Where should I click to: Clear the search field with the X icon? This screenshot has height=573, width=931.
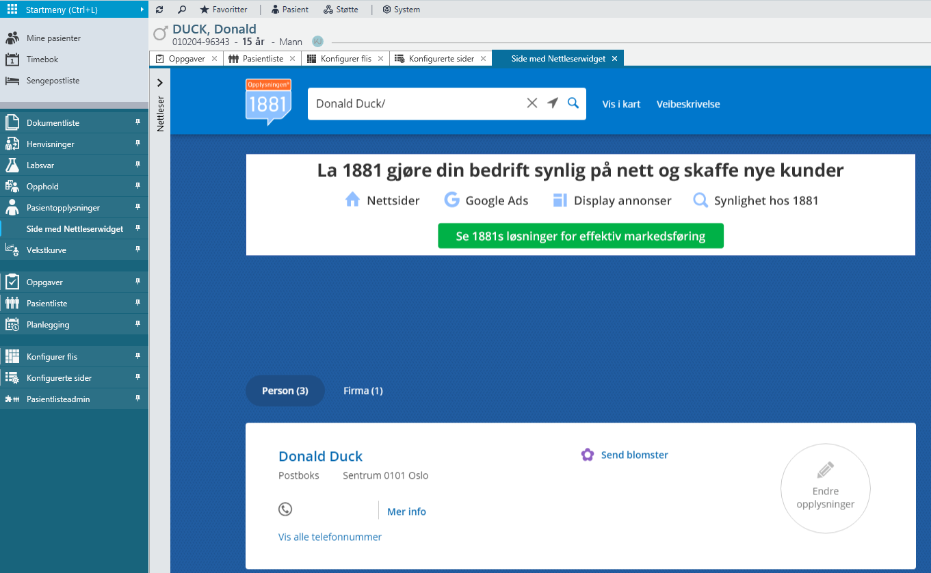pos(532,103)
